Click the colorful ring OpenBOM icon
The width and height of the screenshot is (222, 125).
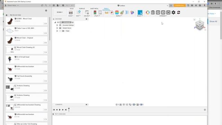(148, 12)
